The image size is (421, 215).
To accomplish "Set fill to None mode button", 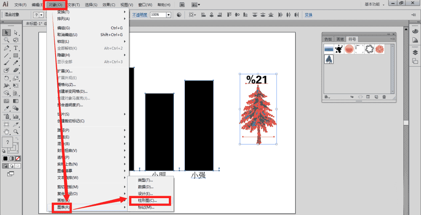I will pos(18,158).
